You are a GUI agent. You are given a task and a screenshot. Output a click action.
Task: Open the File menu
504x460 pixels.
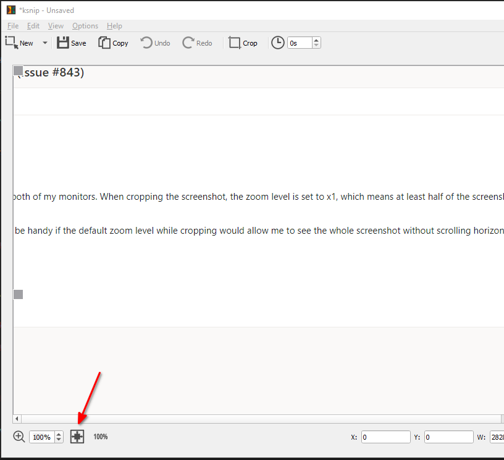point(12,26)
